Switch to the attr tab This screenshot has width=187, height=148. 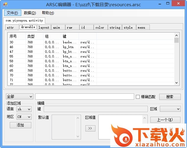coord(12,27)
